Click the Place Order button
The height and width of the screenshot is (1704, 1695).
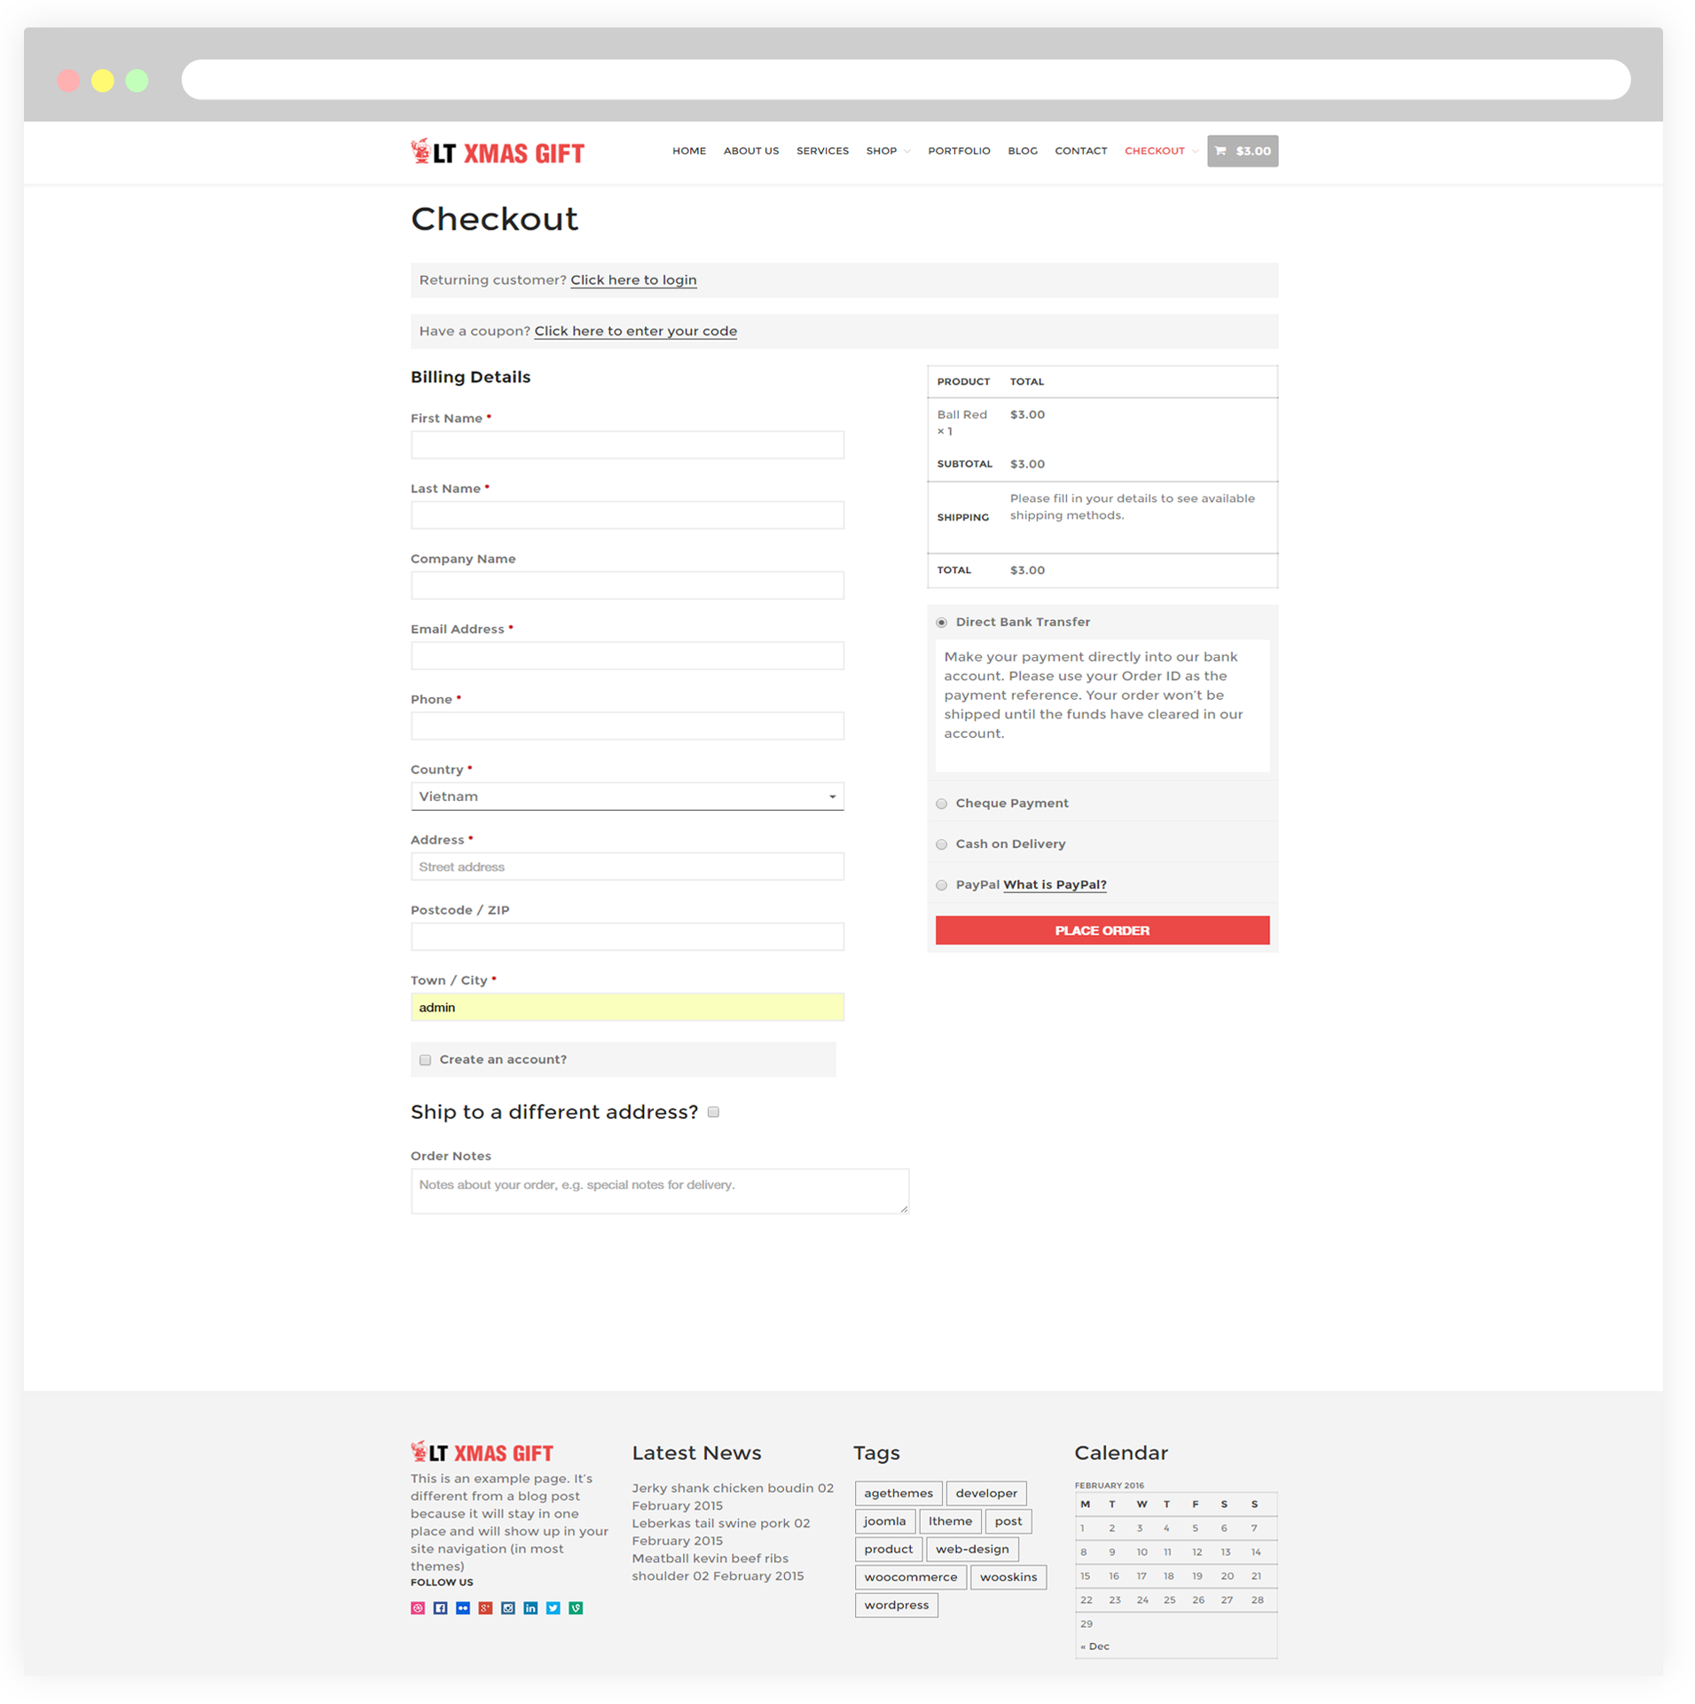(x=1102, y=931)
